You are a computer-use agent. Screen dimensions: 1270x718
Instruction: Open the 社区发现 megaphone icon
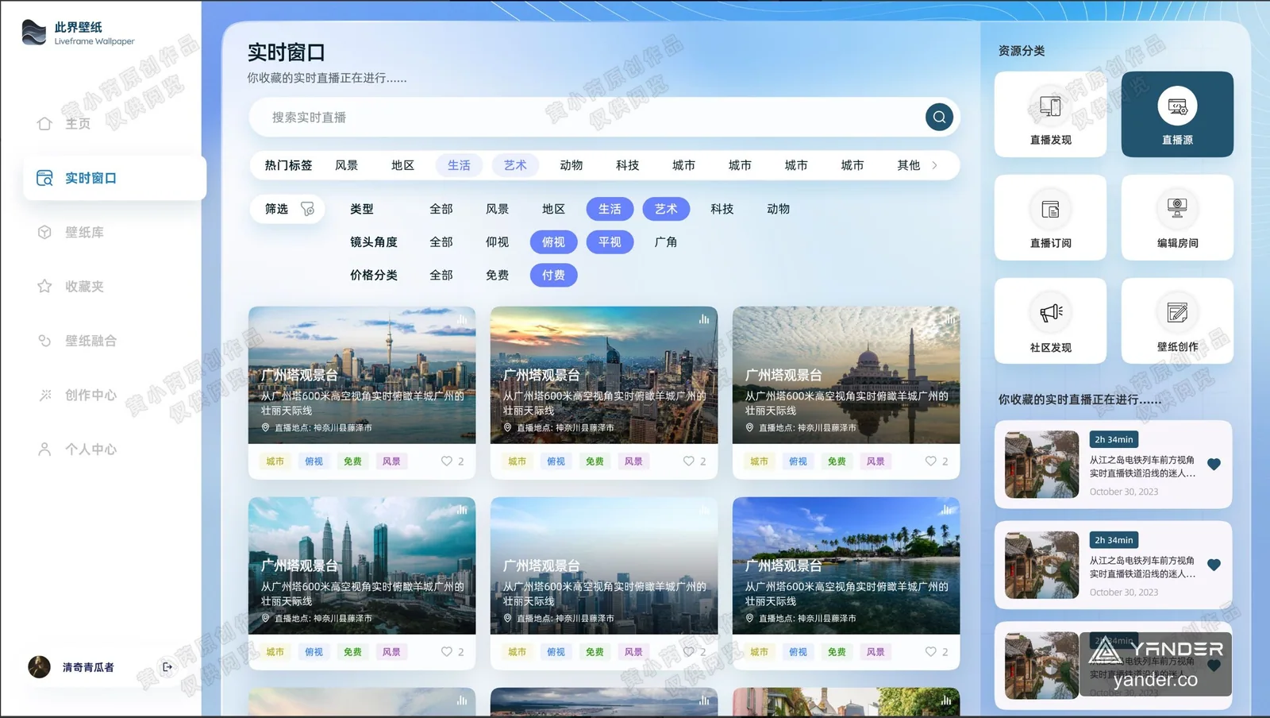1050,313
